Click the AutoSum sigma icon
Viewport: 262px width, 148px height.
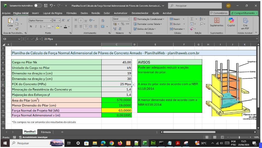click(192, 19)
